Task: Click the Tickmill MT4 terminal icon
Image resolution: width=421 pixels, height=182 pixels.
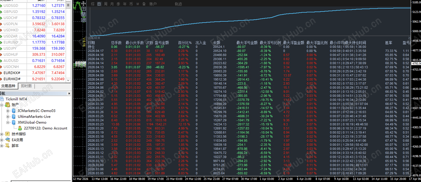Action: (2, 99)
